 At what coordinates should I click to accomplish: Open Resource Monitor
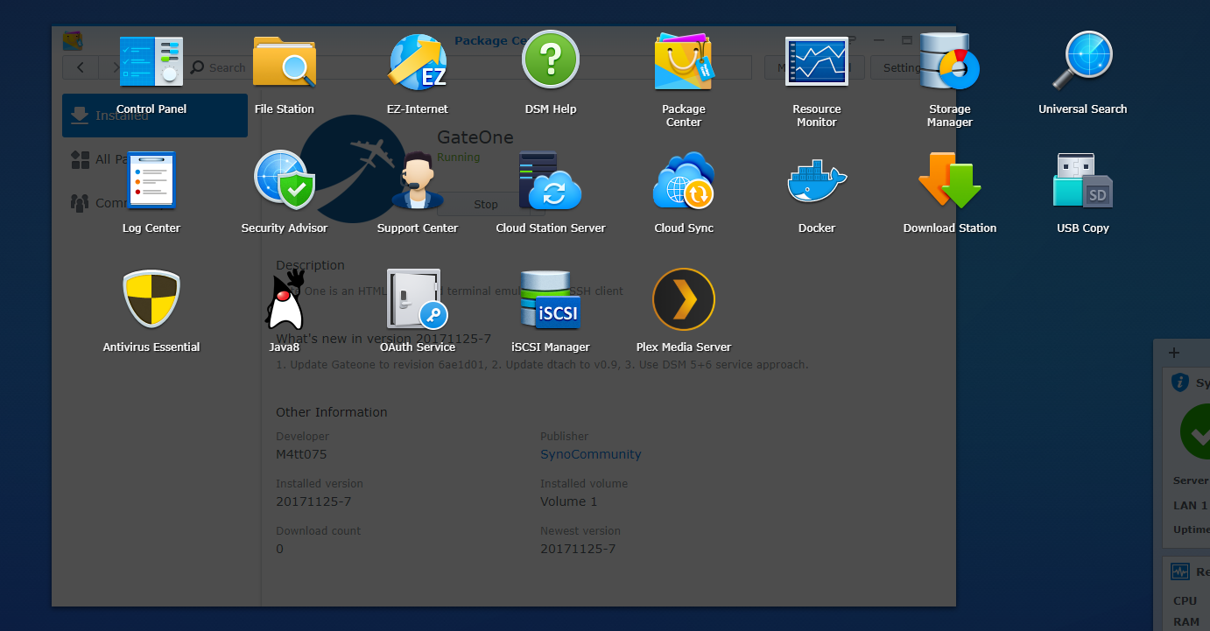(817, 61)
